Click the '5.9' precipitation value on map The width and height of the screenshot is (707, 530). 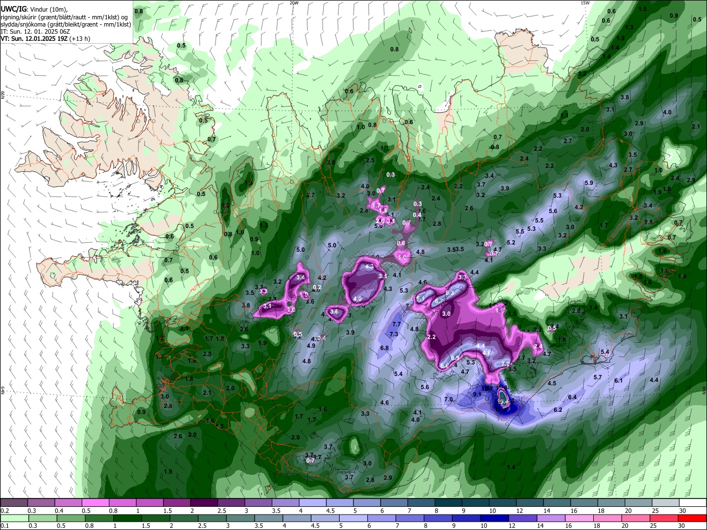(588, 183)
